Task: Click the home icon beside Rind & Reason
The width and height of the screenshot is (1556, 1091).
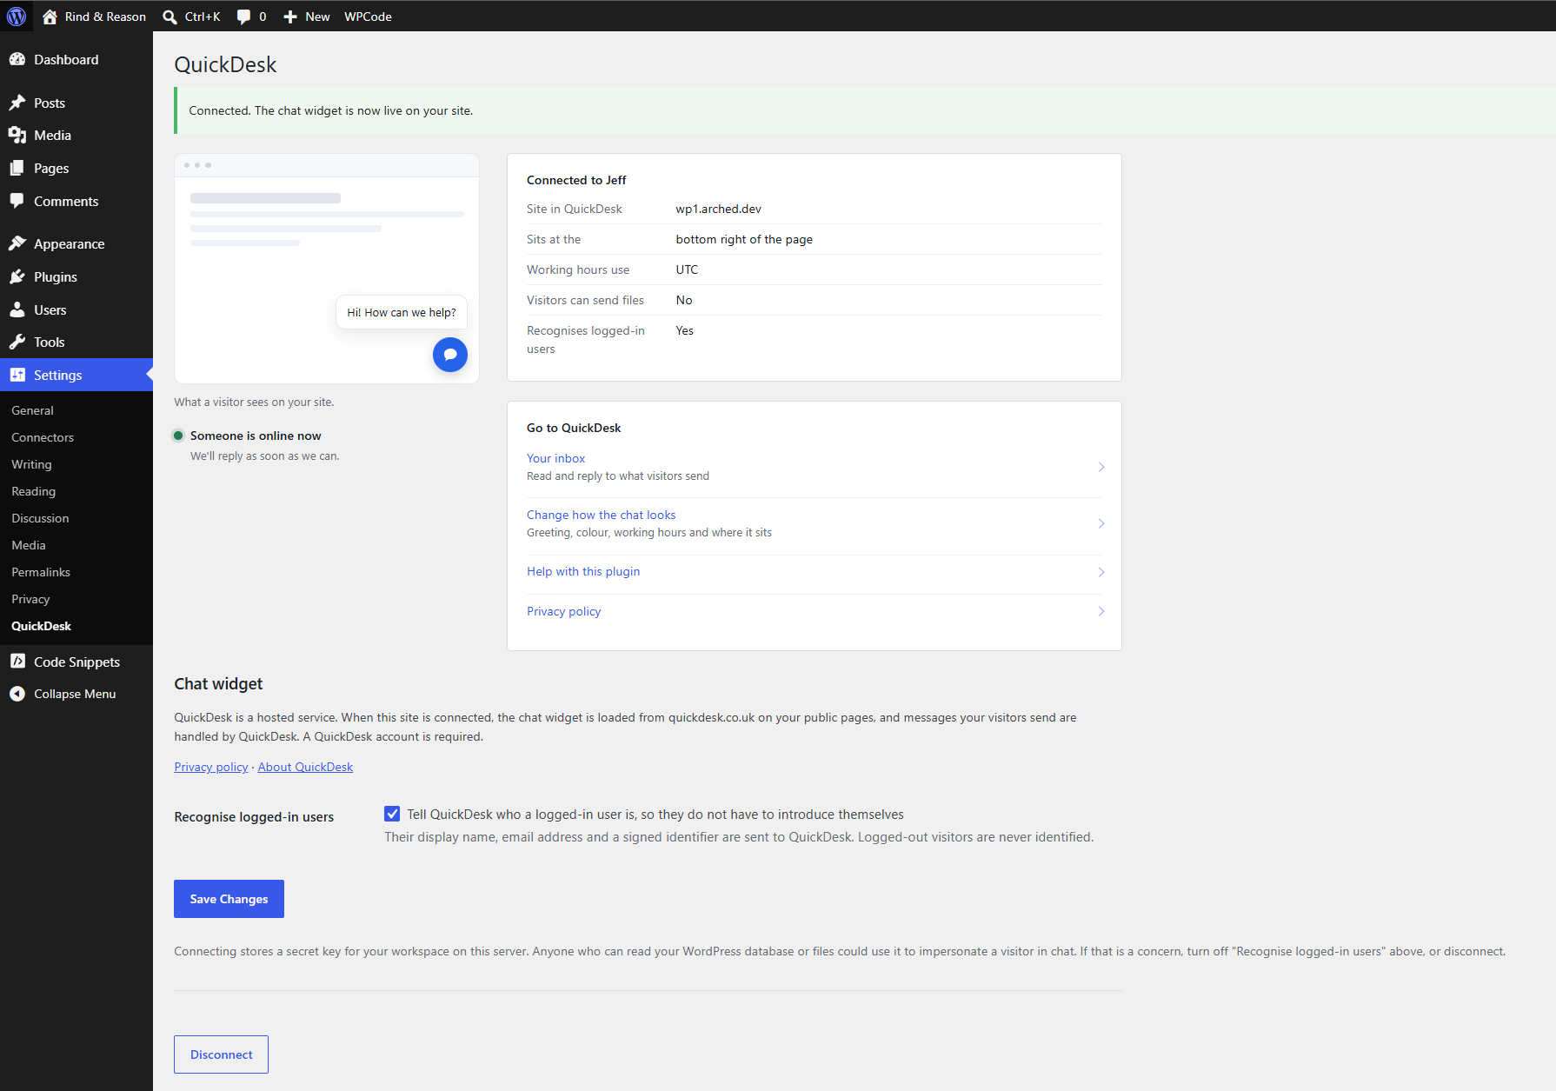Action: coord(50,17)
